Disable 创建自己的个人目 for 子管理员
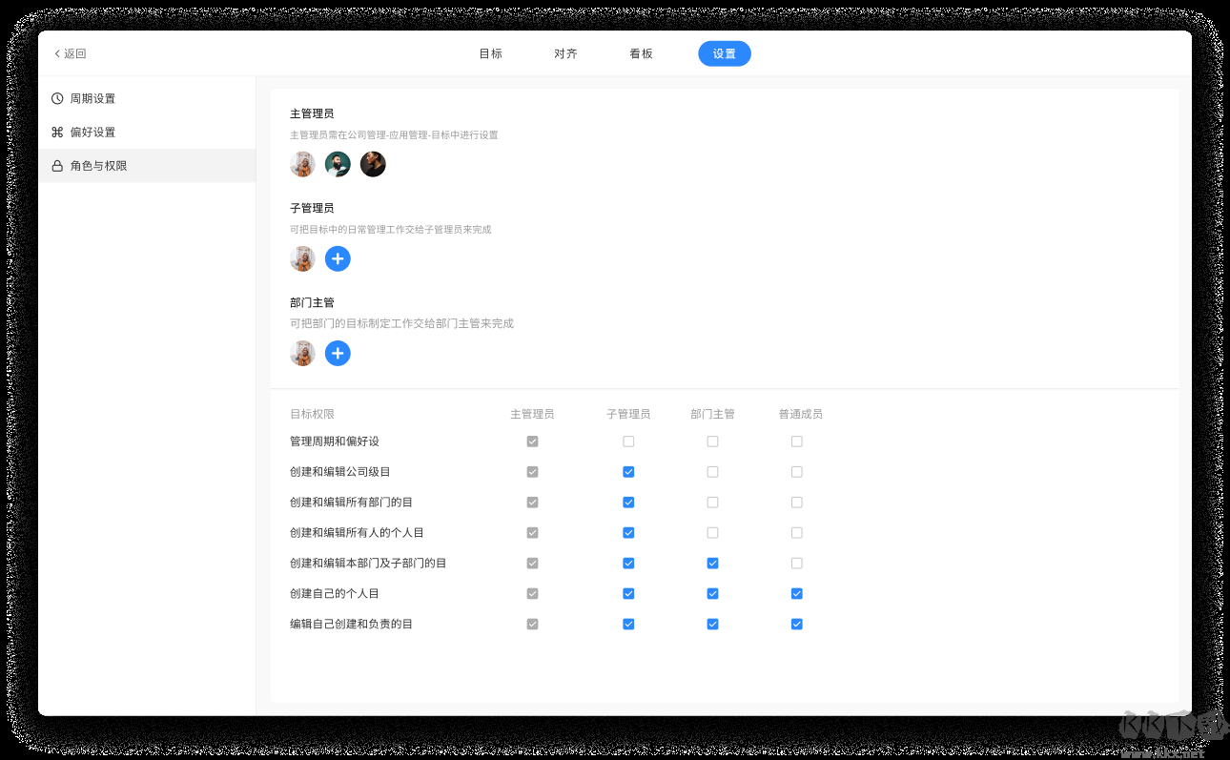The width and height of the screenshot is (1230, 760). coord(628,594)
